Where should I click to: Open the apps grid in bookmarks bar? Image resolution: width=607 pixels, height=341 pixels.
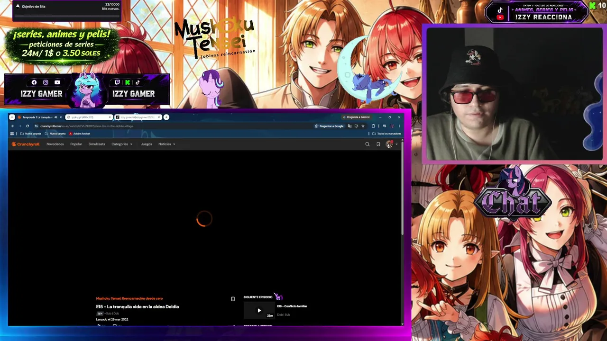[12, 134]
